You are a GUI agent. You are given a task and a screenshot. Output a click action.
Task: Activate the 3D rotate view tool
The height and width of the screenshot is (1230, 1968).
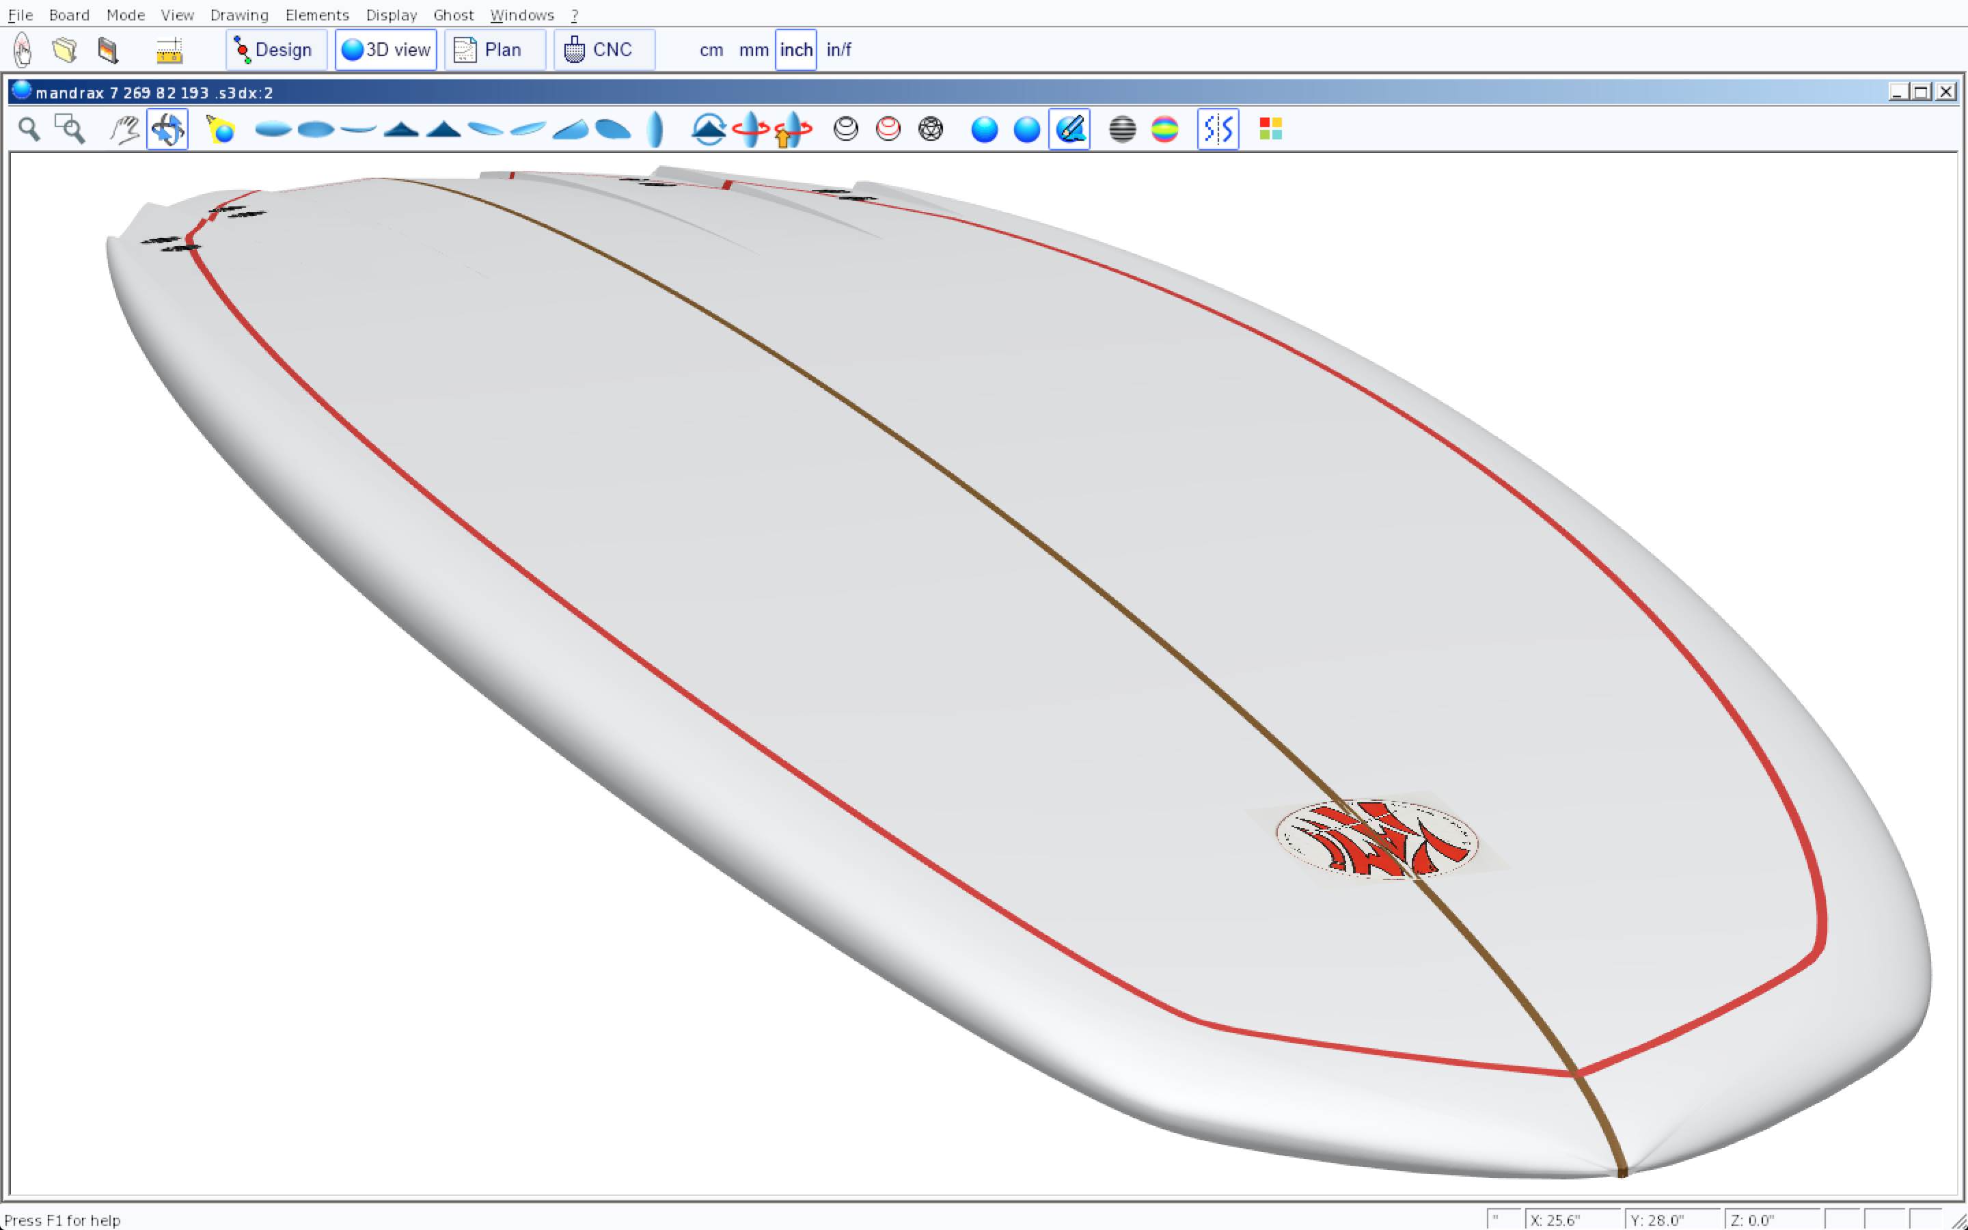[x=167, y=129]
